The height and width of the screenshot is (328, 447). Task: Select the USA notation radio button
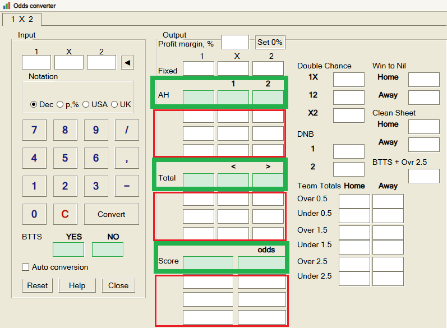pos(86,105)
